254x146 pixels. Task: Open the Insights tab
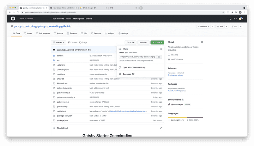pos(109,34)
